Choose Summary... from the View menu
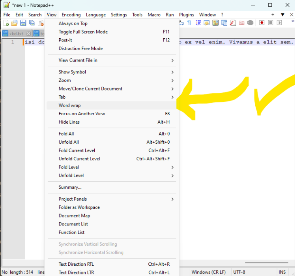Screen dimensions: 303x276 tap(70, 187)
